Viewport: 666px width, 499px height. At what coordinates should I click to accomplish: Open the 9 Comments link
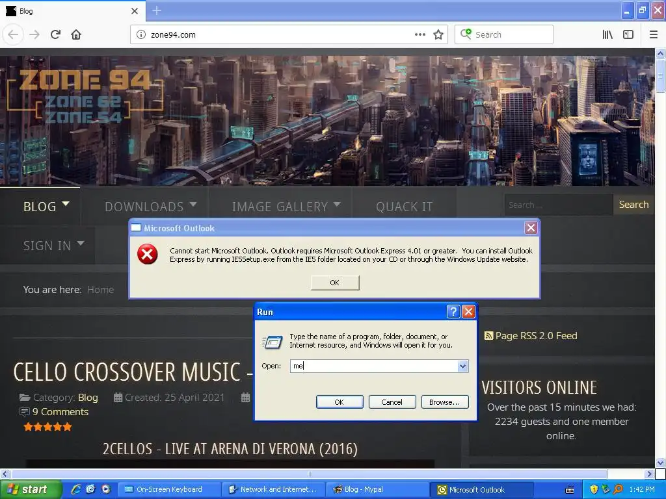(60, 412)
